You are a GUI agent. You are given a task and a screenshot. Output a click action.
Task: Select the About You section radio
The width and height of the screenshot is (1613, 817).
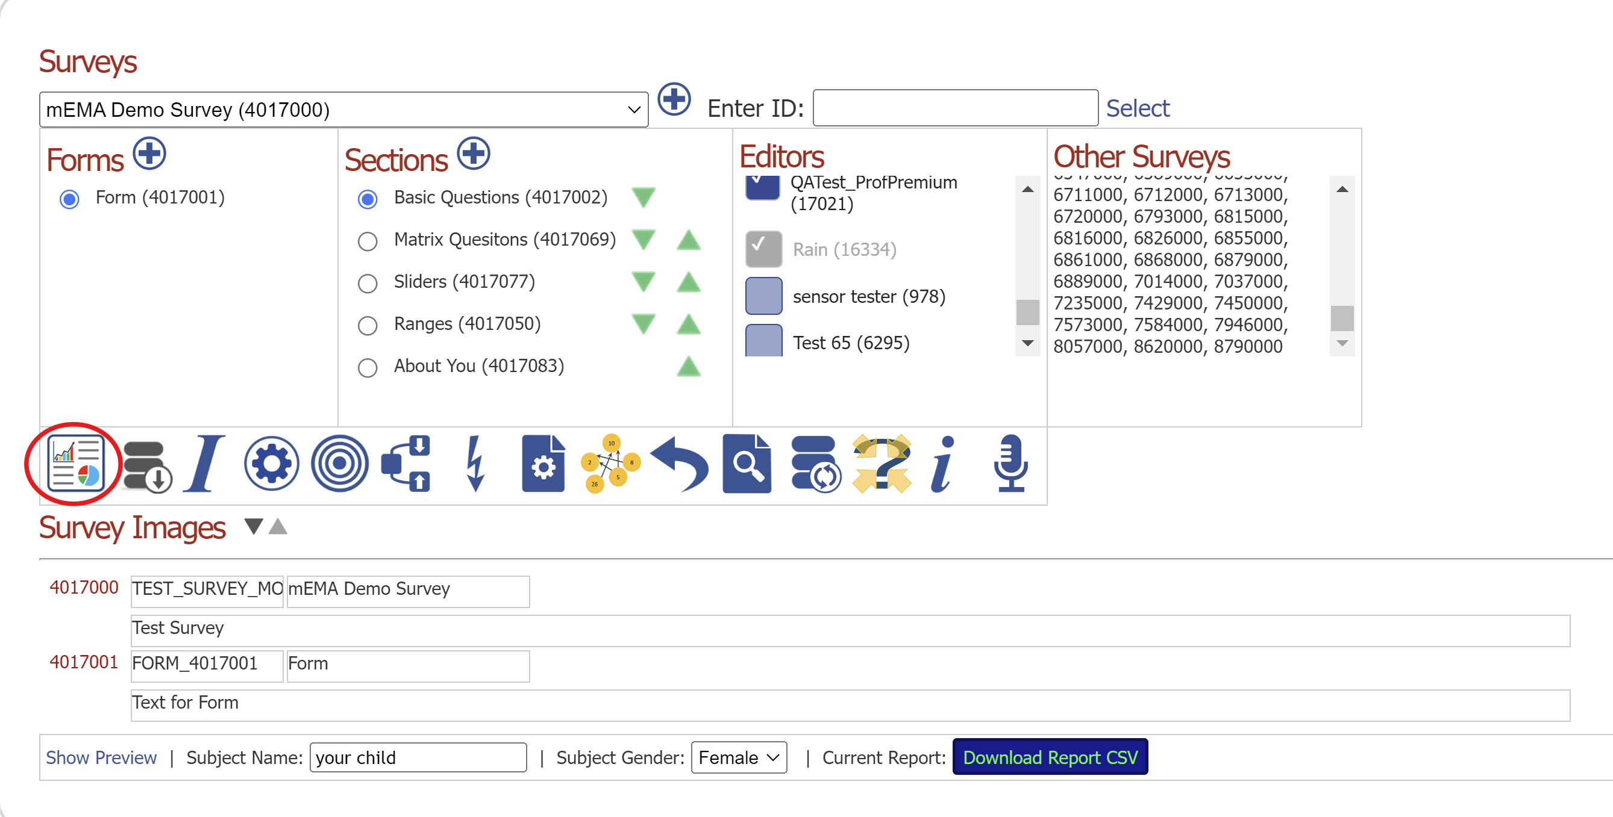368,367
